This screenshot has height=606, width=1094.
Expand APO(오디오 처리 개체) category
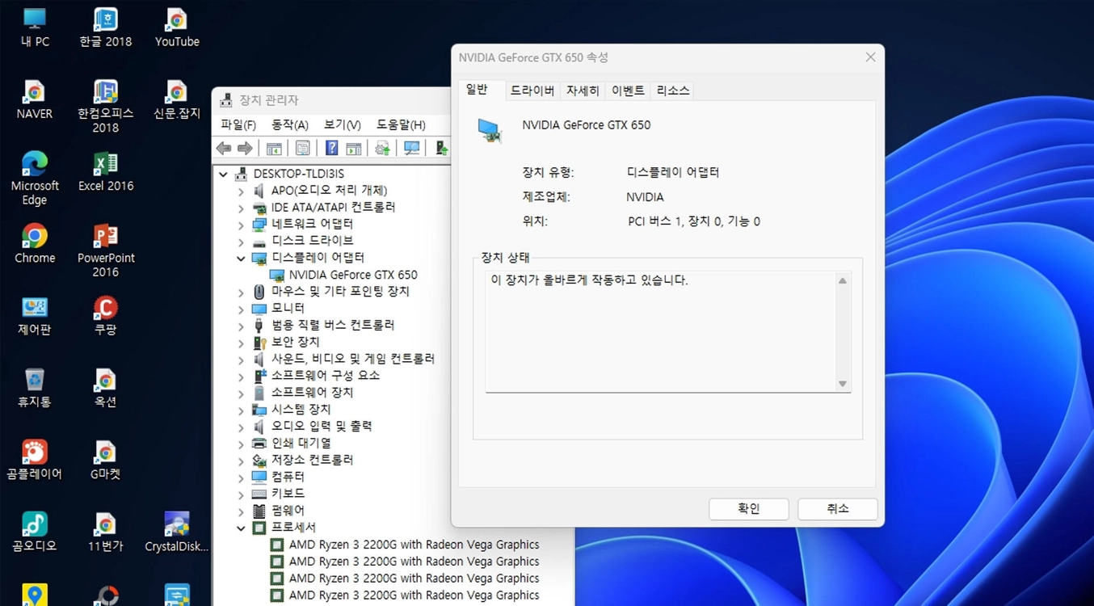click(241, 191)
